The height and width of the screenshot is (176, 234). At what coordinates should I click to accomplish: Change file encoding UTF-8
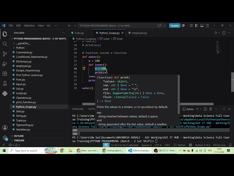[x=158, y=145]
